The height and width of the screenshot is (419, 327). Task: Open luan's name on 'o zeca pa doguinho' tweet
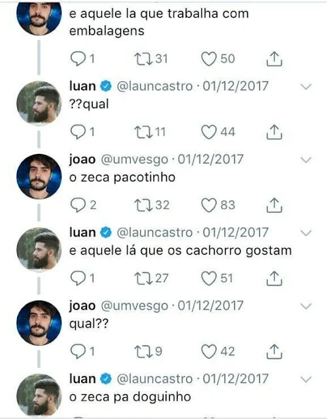[82, 378]
